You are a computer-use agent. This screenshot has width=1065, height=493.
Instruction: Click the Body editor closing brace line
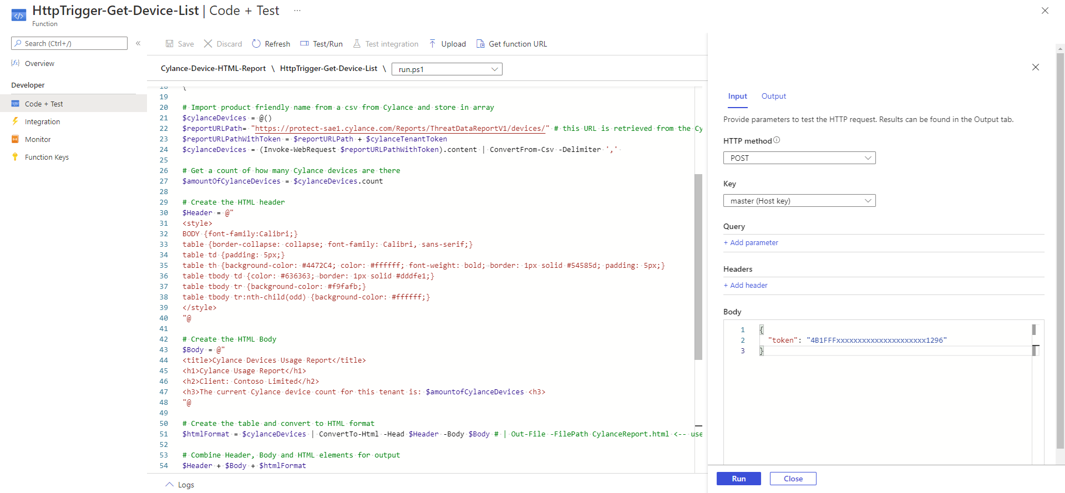762,351
